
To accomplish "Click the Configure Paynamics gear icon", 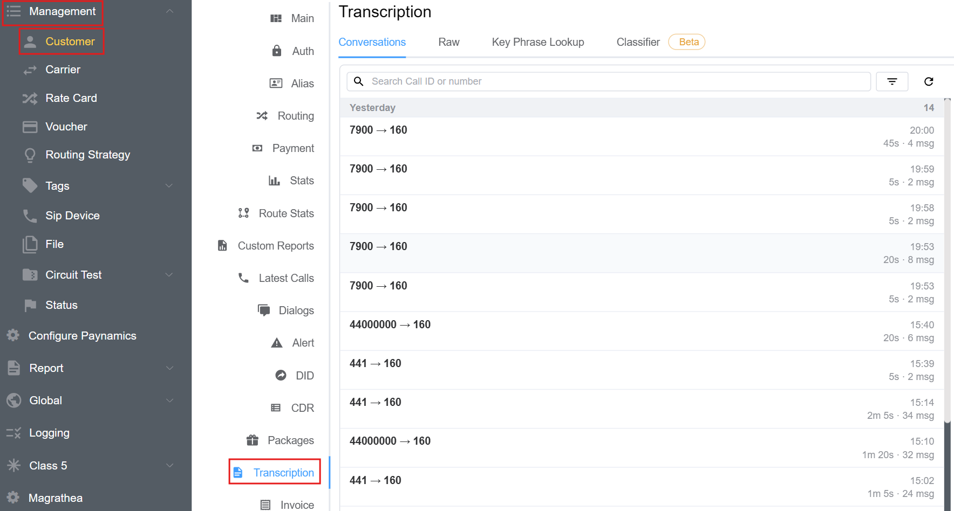I will [x=13, y=335].
